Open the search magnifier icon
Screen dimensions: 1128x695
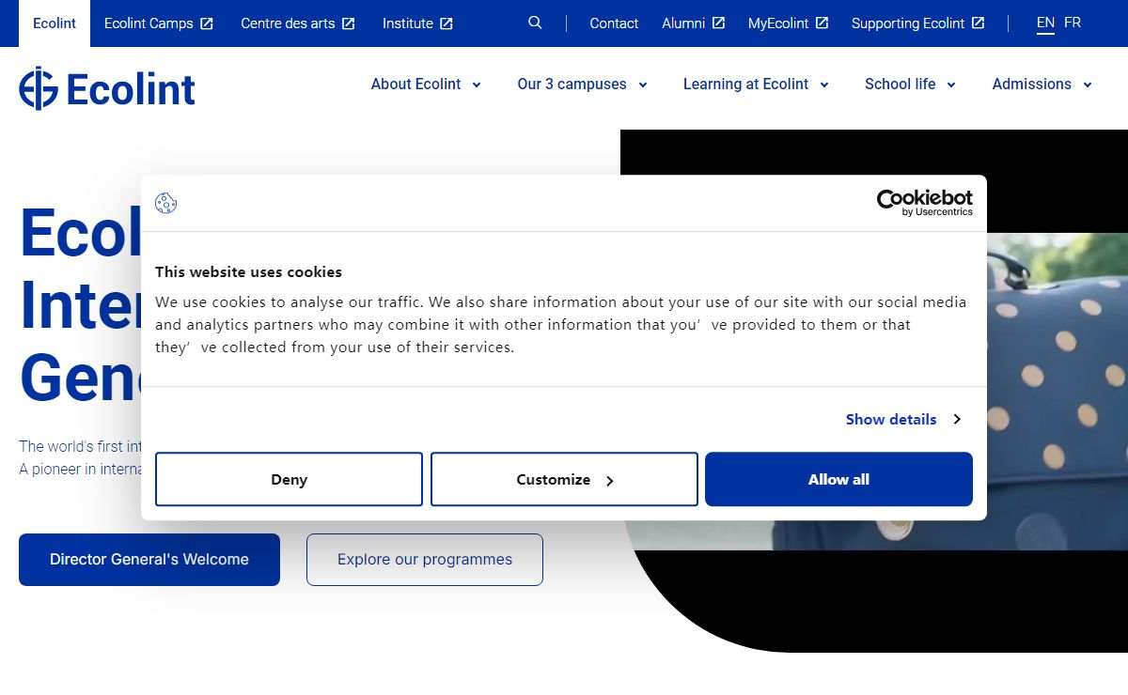pos(535,23)
